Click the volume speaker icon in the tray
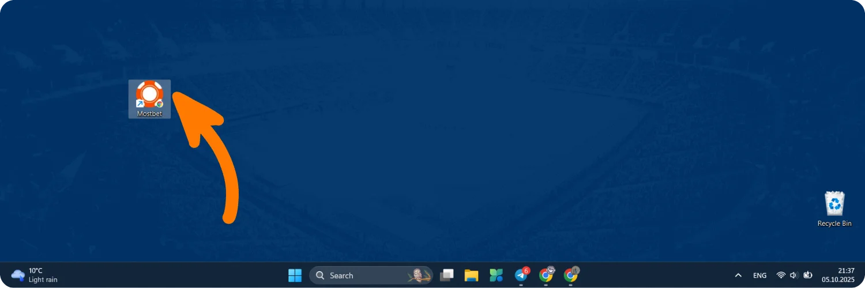865x288 pixels. pos(794,275)
